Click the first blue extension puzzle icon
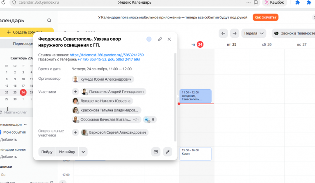This screenshot has height=183, width=315. (x=297, y=2)
